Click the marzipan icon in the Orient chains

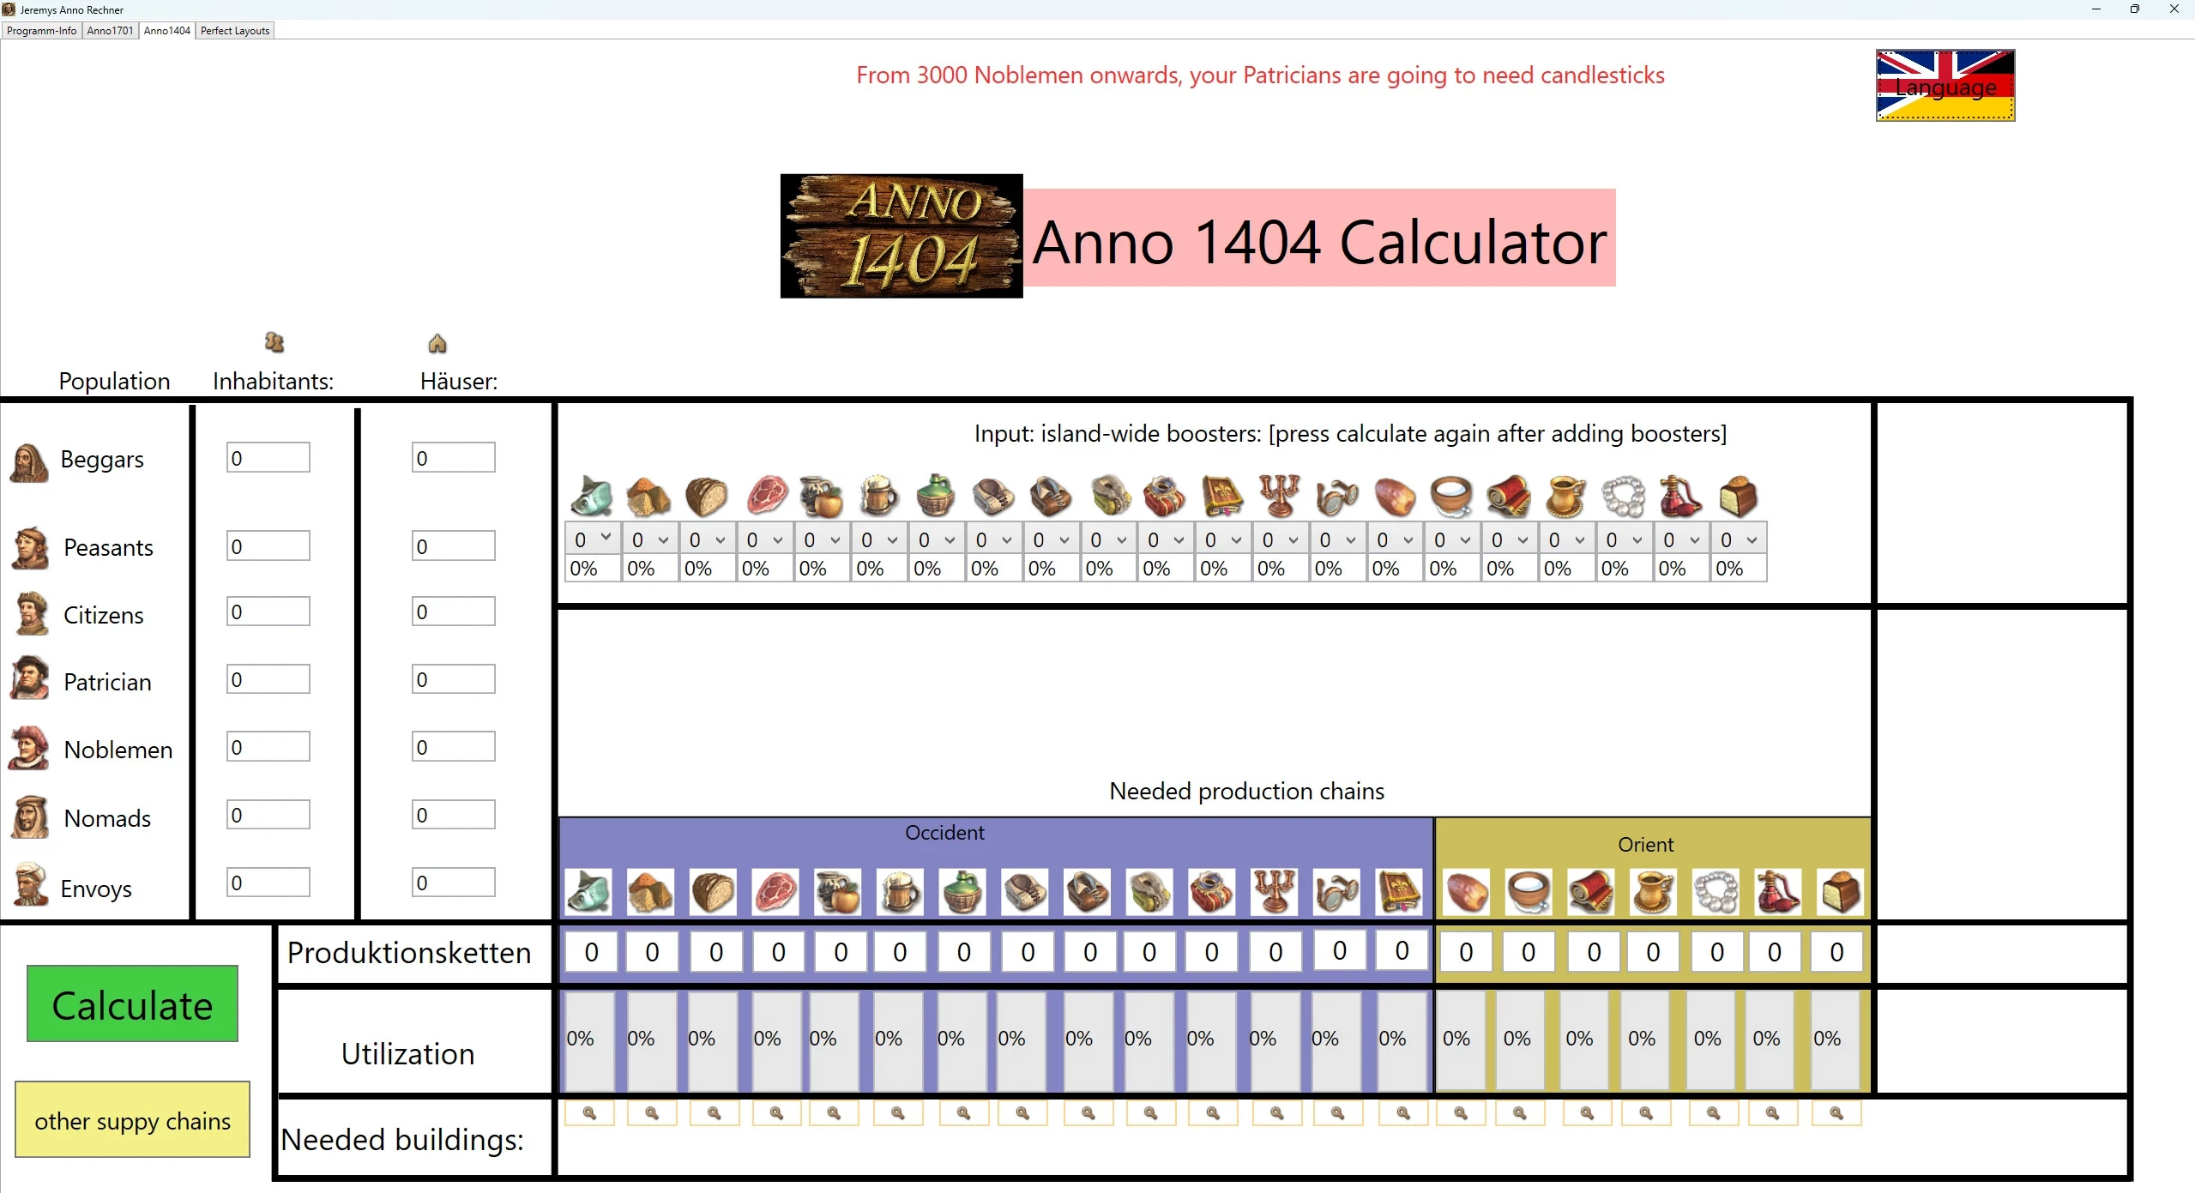(1841, 892)
